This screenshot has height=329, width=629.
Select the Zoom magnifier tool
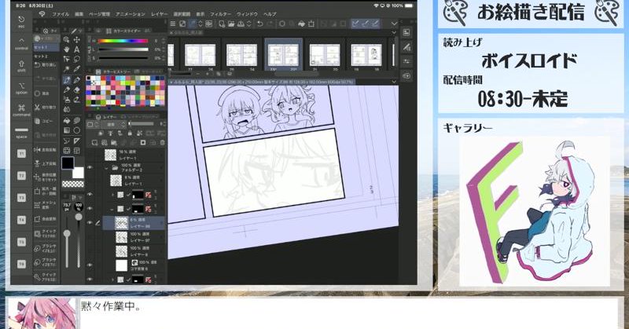[67, 40]
